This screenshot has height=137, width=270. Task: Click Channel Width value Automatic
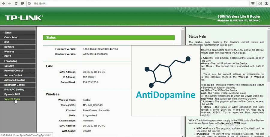pyautogui.click(x=88, y=121)
